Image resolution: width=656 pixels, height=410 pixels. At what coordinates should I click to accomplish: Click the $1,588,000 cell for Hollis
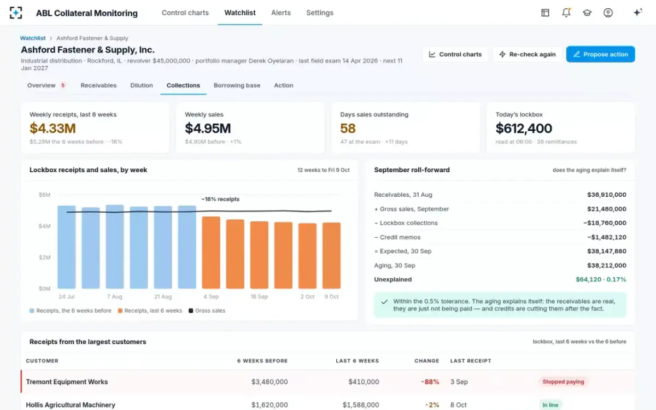tap(361, 405)
